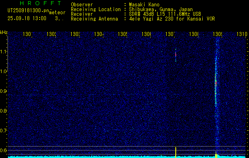Click the kHz axis unit label
The image size is (249, 158).
coord(4,32)
